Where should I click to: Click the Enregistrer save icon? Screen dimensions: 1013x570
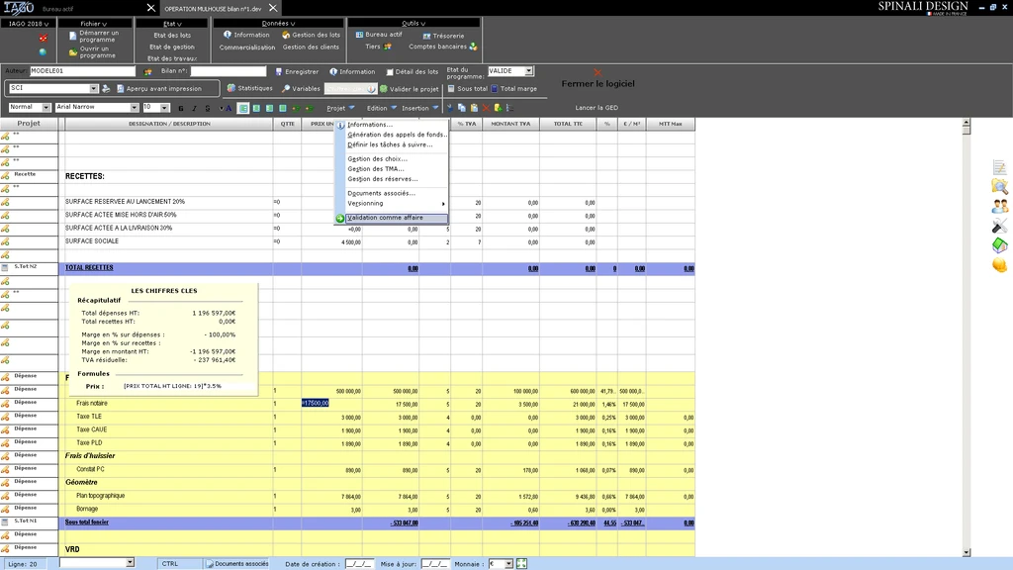[x=278, y=71]
